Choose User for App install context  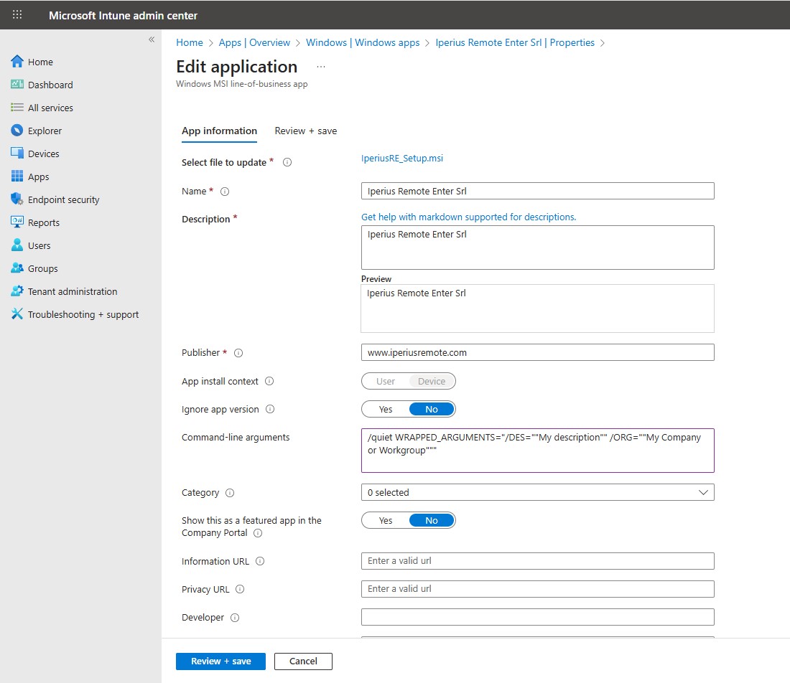pyautogui.click(x=386, y=382)
